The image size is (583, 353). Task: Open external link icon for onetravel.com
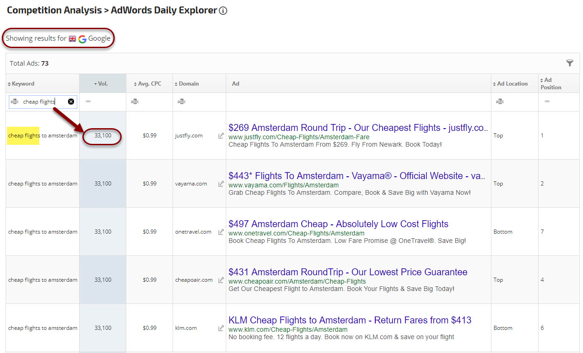click(221, 232)
